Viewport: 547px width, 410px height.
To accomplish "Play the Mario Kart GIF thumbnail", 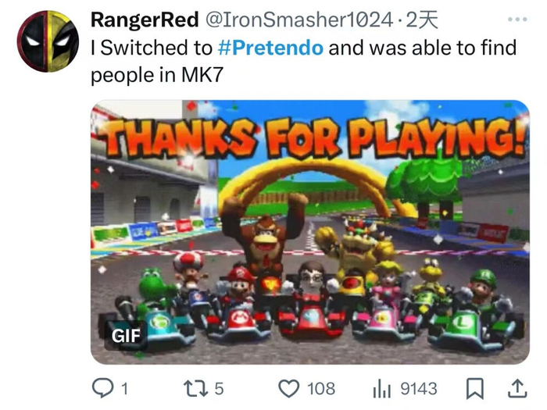I will coord(310,232).
